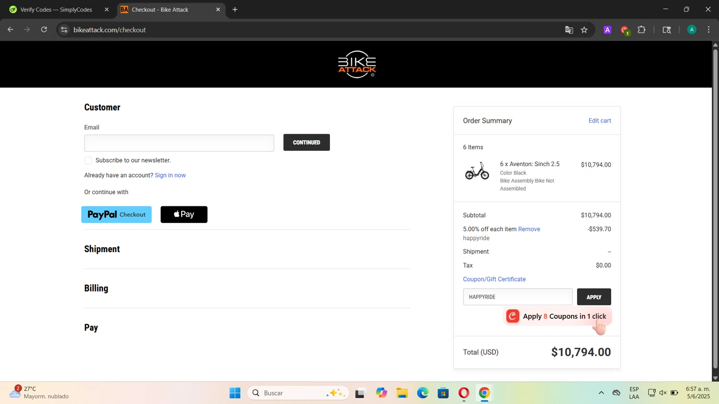Click APPLY coupon button
Image resolution: width=719 pixels, height=404 pixels.
click(x=594, y=297)
